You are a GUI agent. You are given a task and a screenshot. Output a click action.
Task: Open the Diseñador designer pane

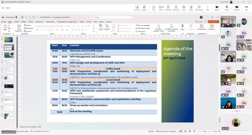point(212,27)
